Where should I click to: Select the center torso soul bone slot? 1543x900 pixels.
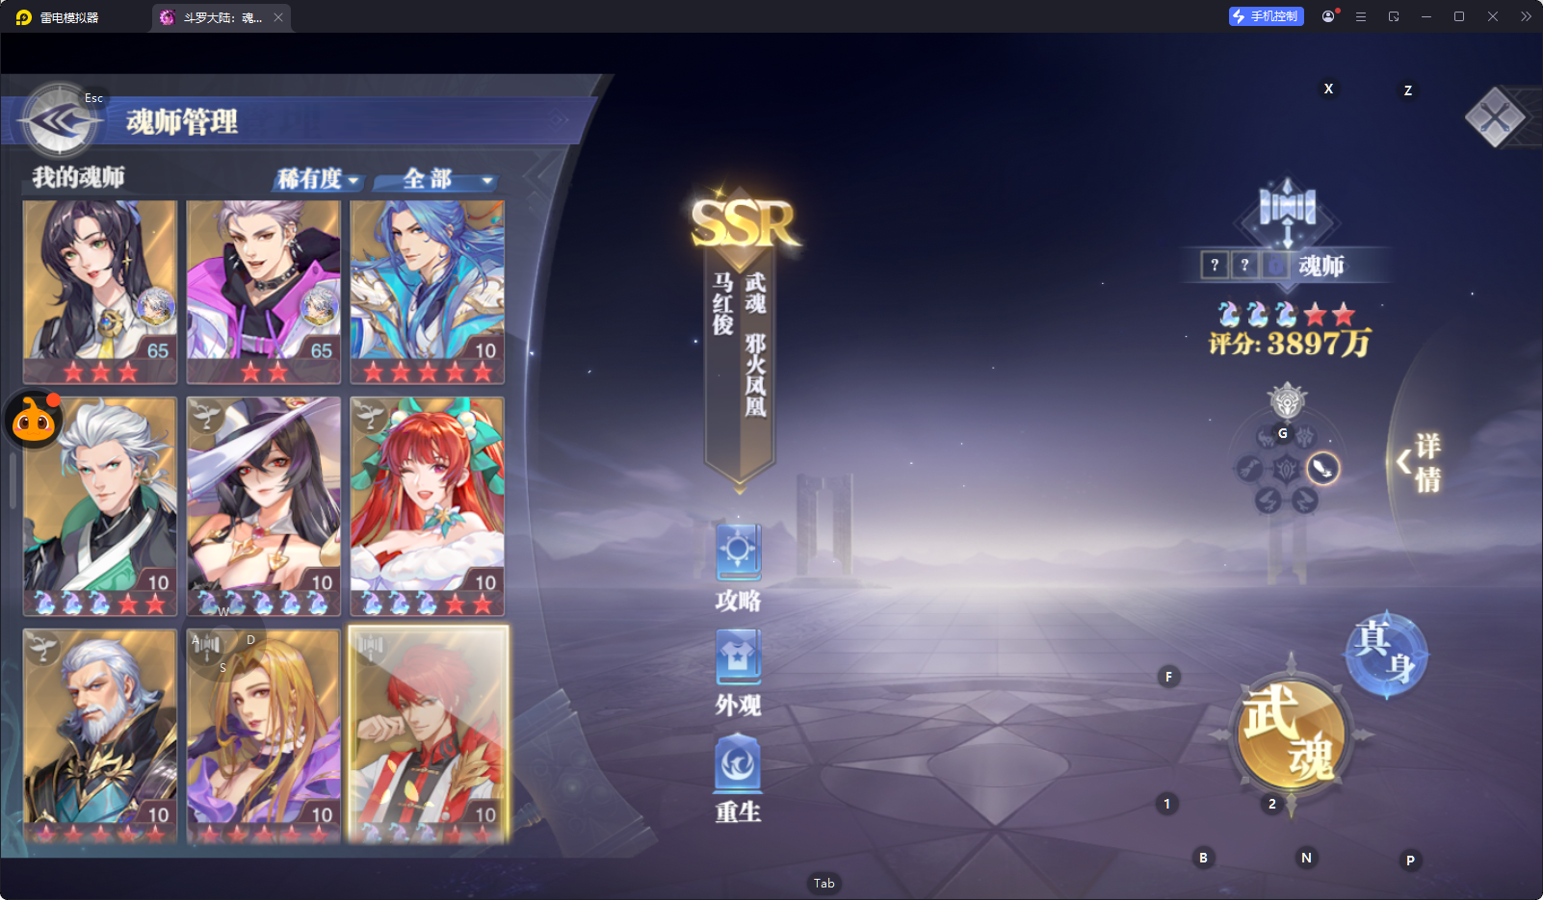(1287, 469)
